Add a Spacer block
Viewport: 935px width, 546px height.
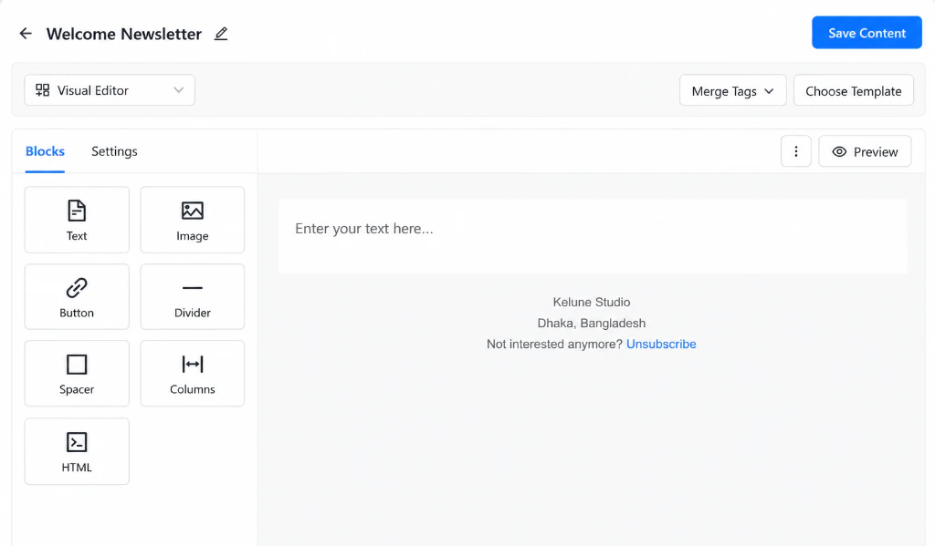tap(77, 374)
